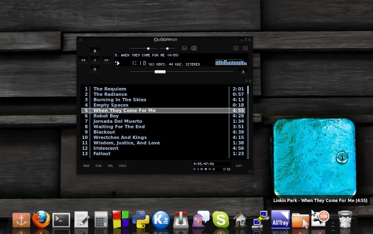373x234 pixels.
Task: Skip to the next track
Action: click(106, 60)
